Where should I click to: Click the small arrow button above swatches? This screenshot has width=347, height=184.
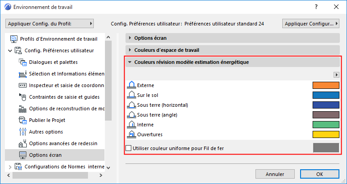click(x=336, y=75)
